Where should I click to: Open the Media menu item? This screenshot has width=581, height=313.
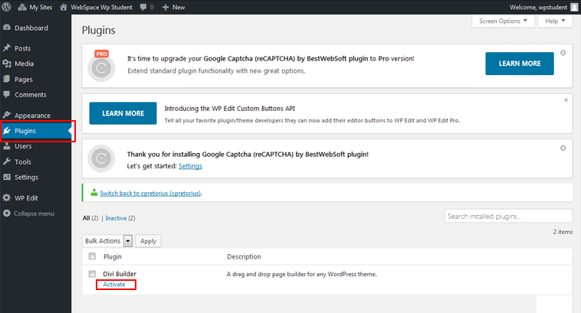24,64
